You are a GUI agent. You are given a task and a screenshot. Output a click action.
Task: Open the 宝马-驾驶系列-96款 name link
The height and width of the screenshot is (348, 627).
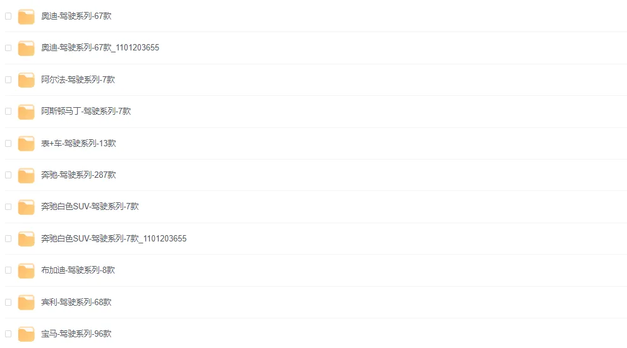pyautogui.click(x=76, y=334)
